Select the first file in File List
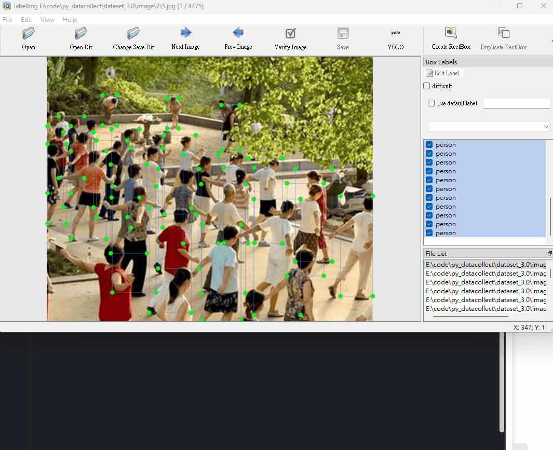 485,265
